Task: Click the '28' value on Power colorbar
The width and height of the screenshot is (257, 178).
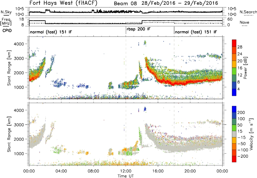Action: pos(240,47)
